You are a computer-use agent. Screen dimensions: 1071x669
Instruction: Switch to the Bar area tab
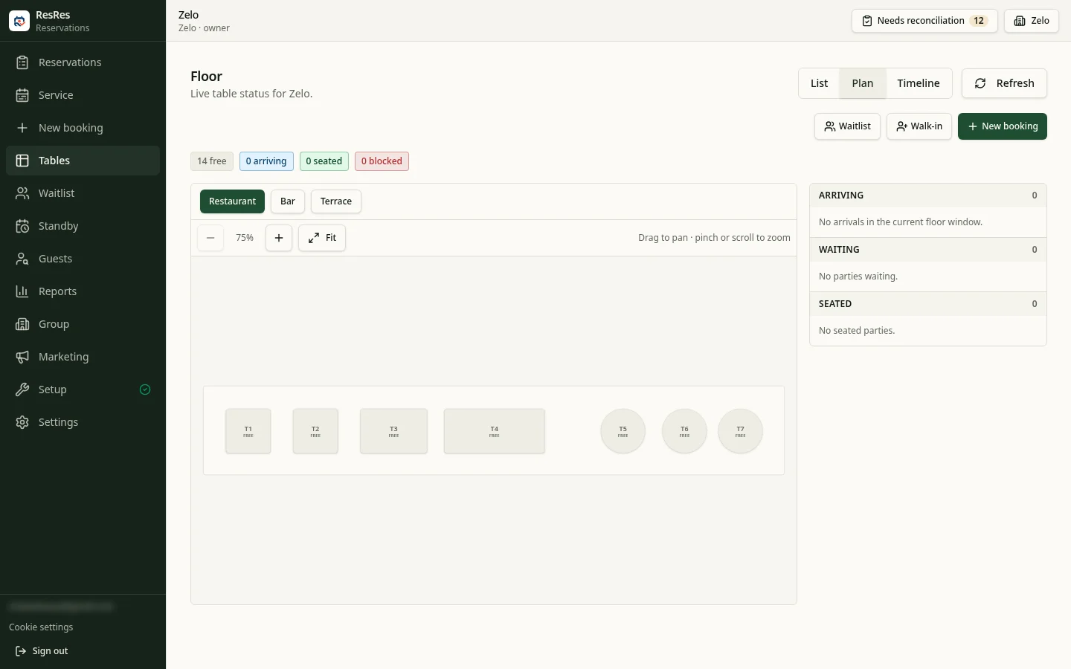288,201
